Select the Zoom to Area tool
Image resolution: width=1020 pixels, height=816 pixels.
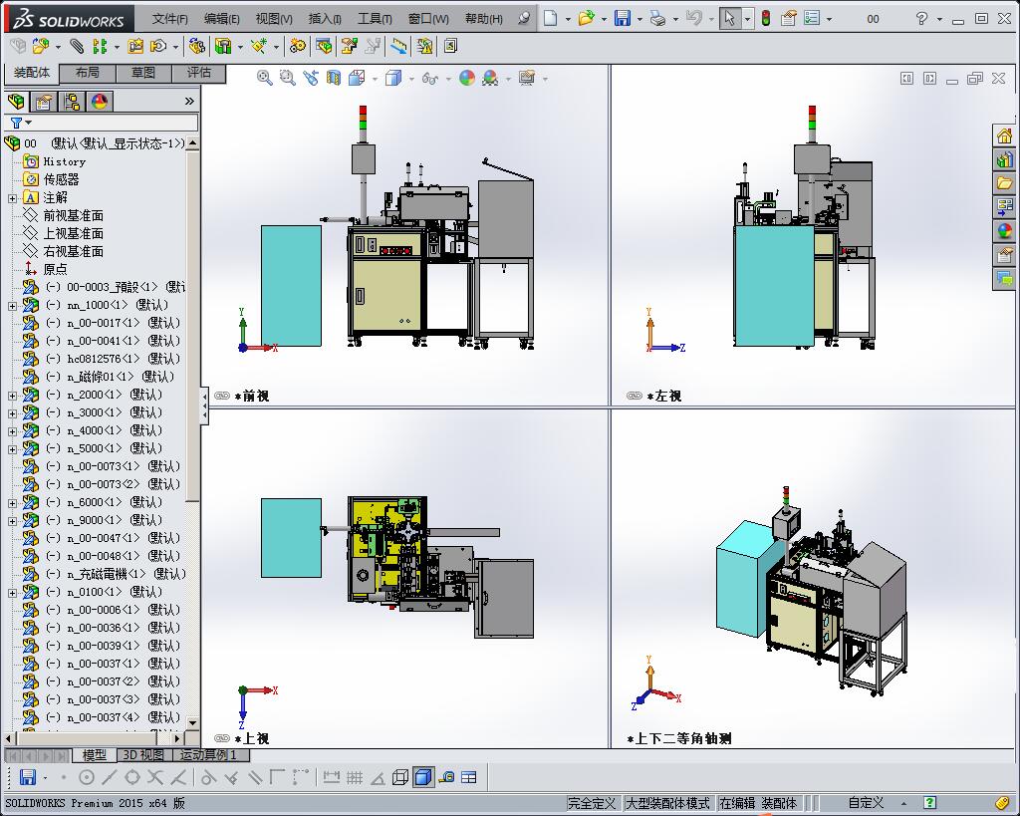point(287,78)
